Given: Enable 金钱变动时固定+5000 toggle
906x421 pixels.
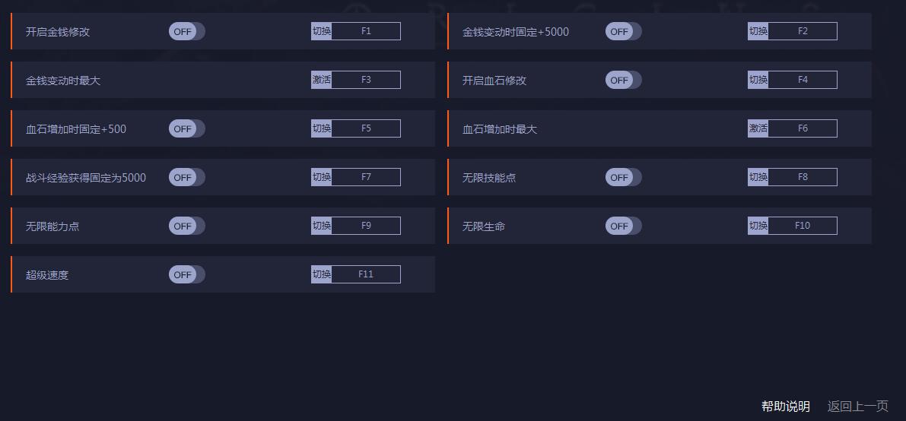Looking at the screenshot, I should click(623, 32).
